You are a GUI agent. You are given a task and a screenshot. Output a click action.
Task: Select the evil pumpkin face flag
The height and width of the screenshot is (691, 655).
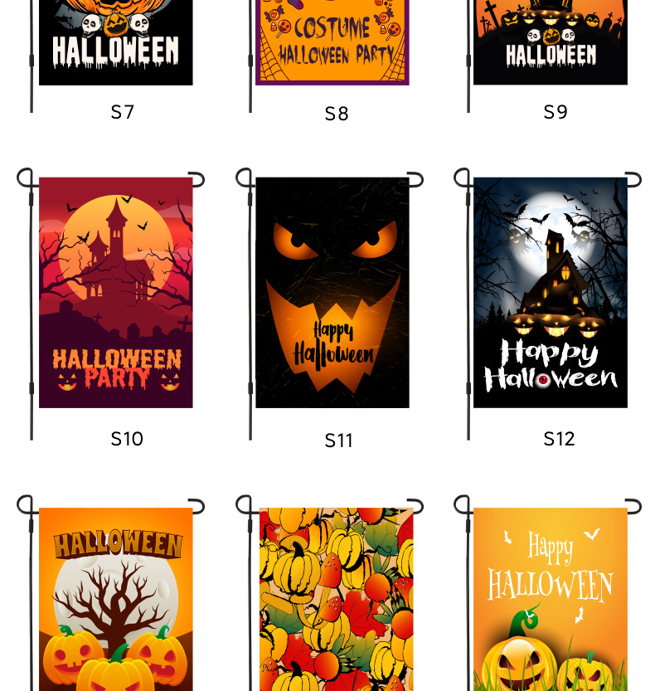tap(332, 293)
